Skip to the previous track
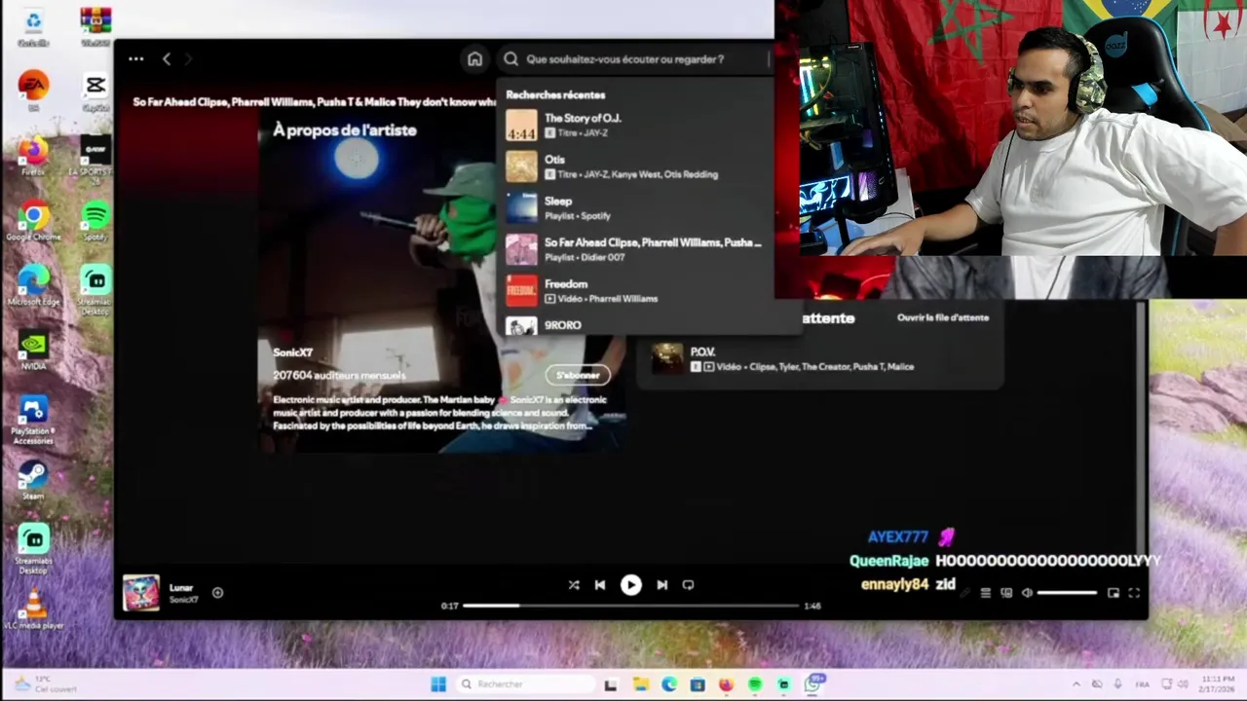 pyautogui.click(x=600, y=585)
